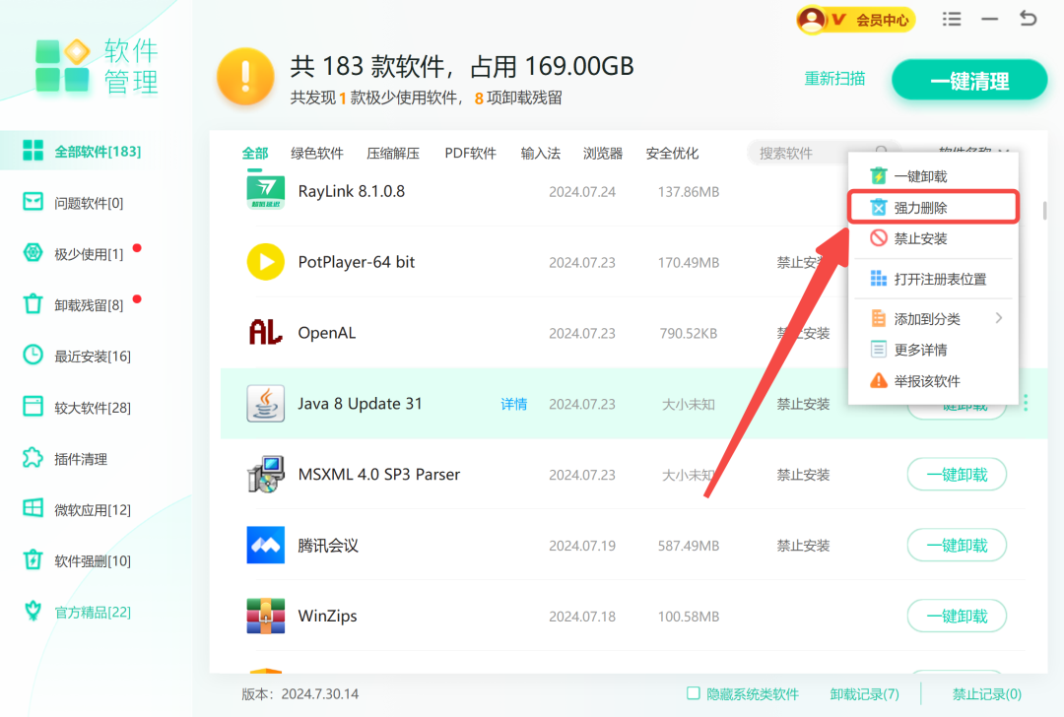Open the list menu icon in title bar
The width and height of the screenshot is (1064, 717).
952,19
